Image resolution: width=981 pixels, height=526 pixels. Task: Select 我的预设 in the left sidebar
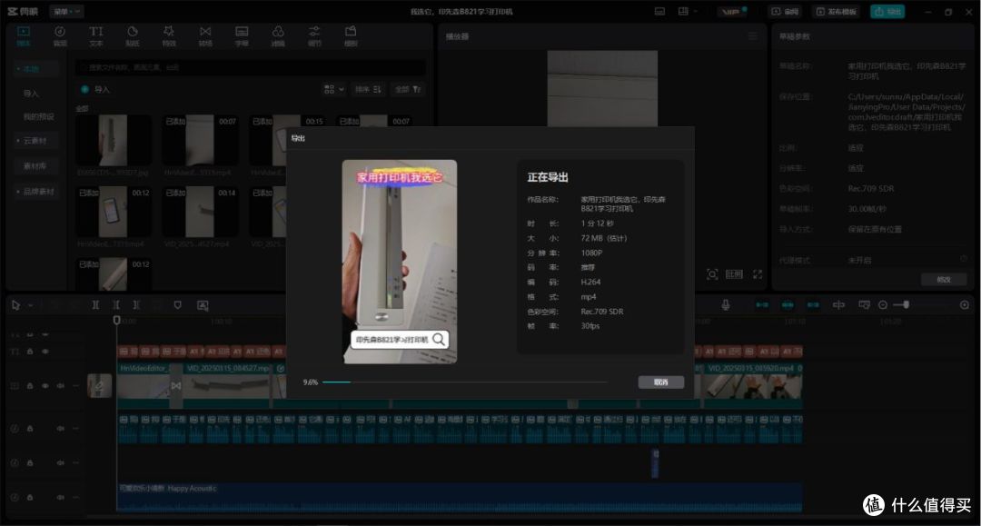point(39,116)
